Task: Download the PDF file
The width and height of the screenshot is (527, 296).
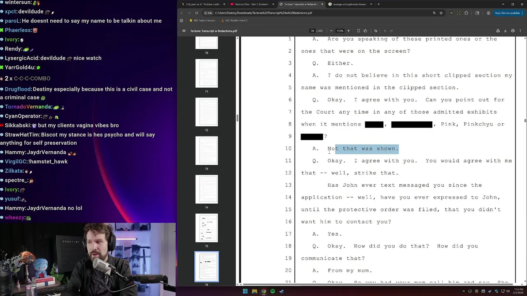Action: pyautogui.click(x=505, y=31)
